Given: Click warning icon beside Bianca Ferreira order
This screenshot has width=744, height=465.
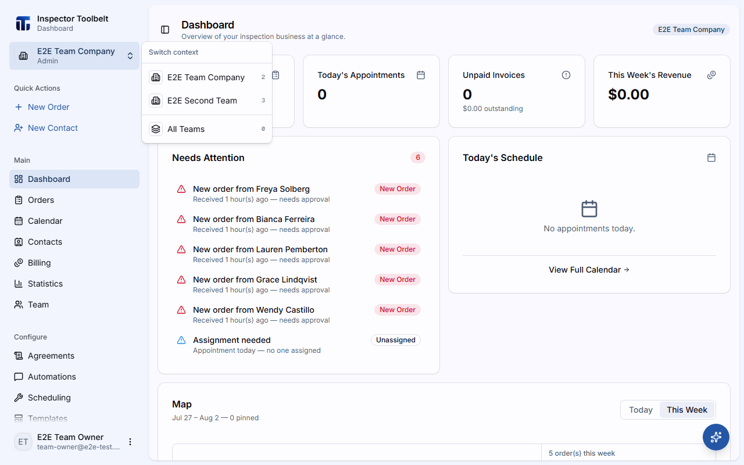Looking at the screenshot, I should [x=181, y=219].
